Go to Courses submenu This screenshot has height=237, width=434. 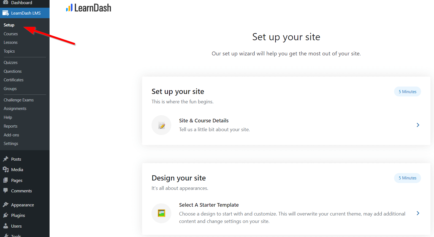[11, 34]
